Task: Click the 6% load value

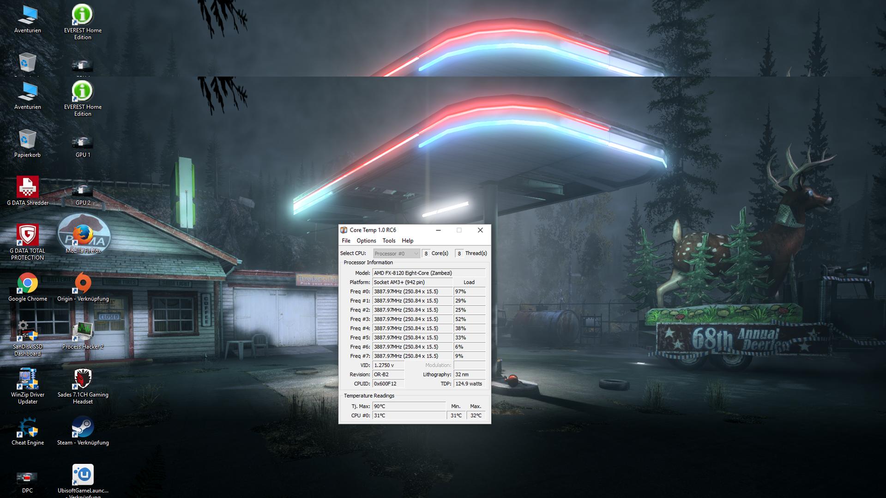Action: (x=470, y=347)
